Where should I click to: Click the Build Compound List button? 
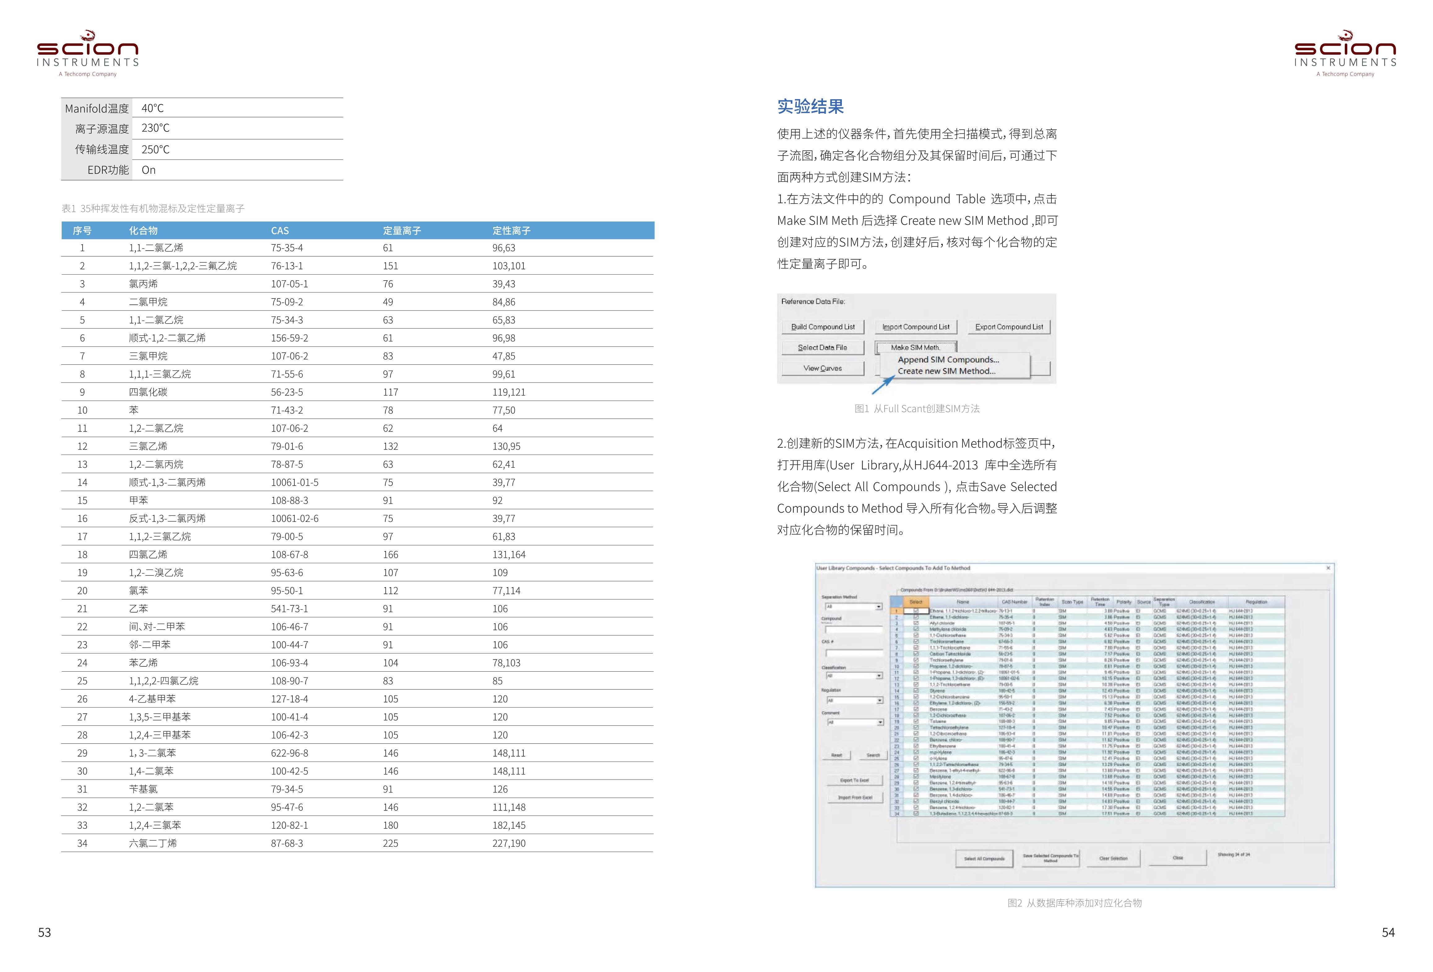coord(823,327)
